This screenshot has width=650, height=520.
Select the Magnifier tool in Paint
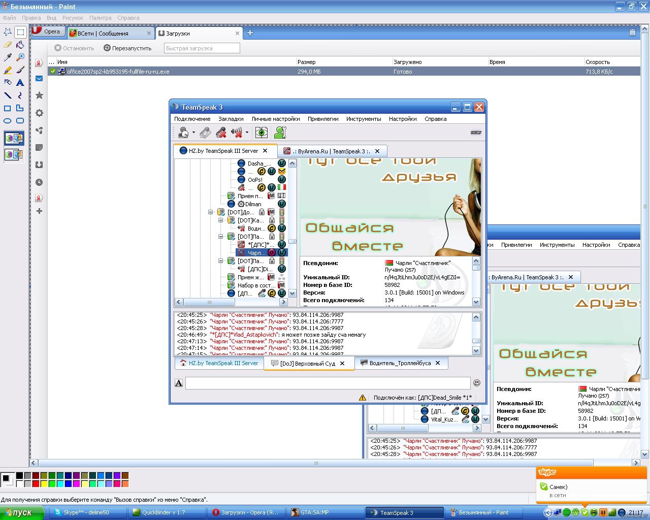pyautogui.click(x=20, y=57)
